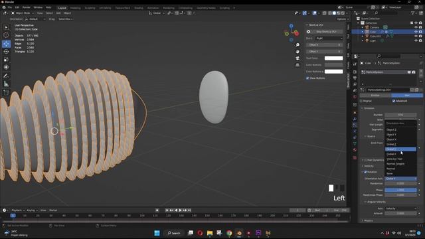The width and height of the screenshot is (425, 239).
Task: Choose Global X from Orientation Axis list
Action: (x=400, y=154)
